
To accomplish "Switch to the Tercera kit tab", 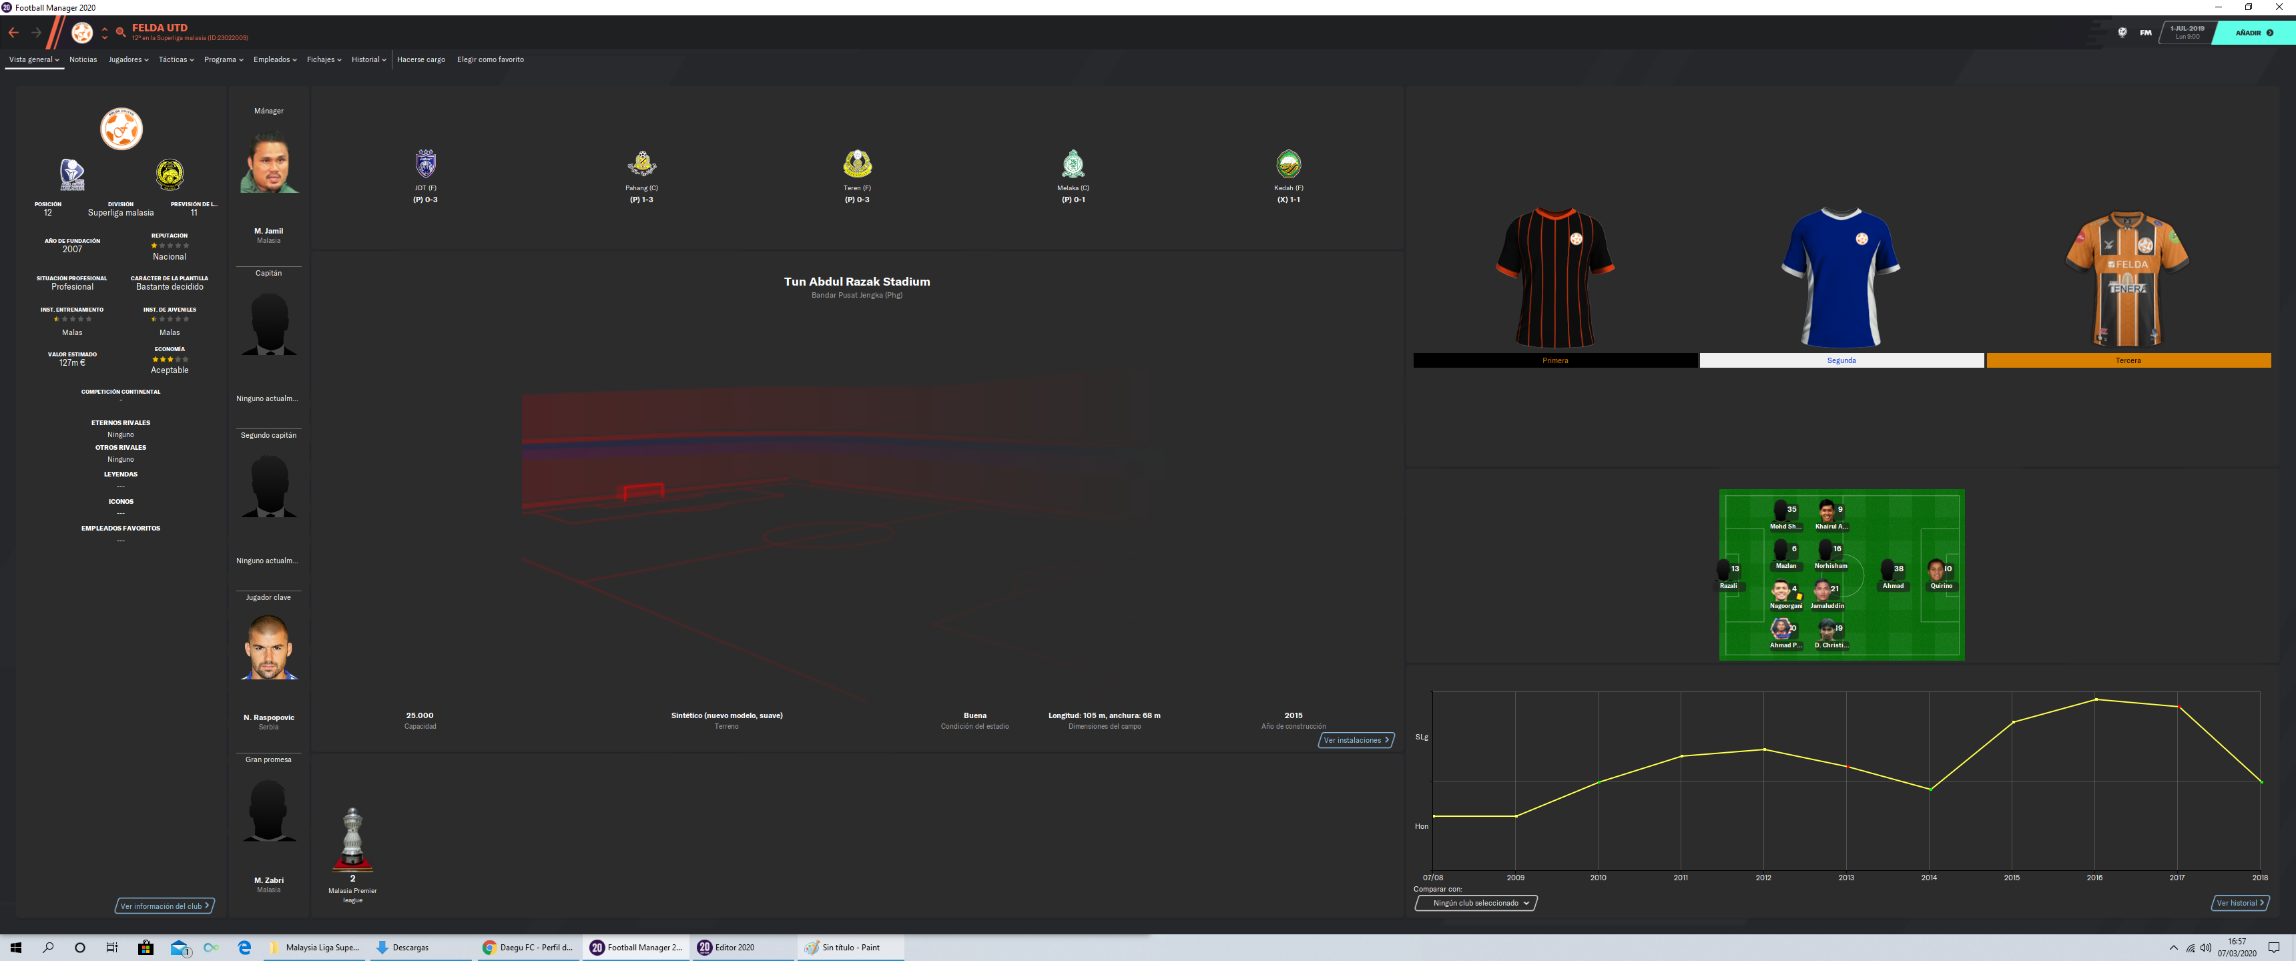I will (x=2128, y=360).
